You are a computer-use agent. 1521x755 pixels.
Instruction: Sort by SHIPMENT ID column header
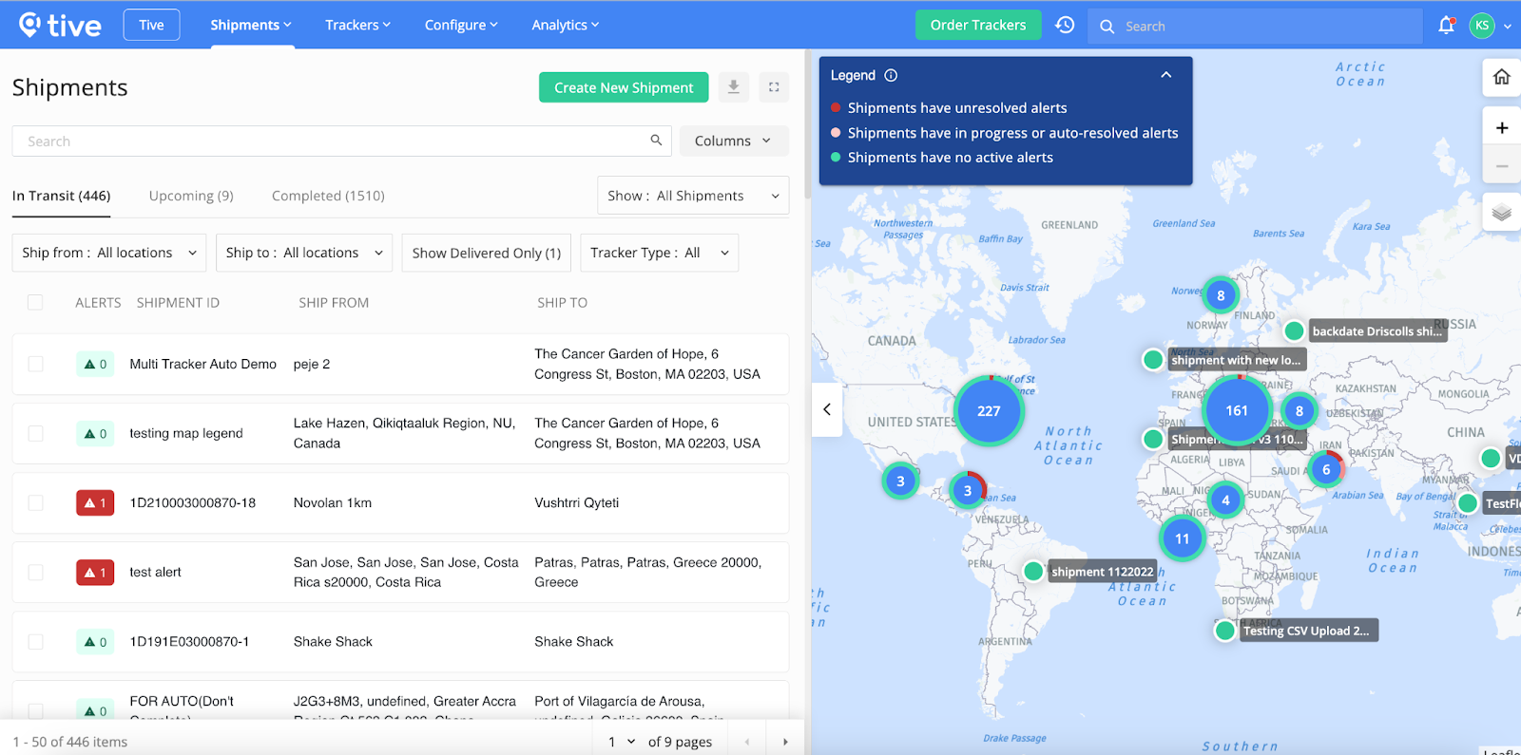[x=178, y=303]
